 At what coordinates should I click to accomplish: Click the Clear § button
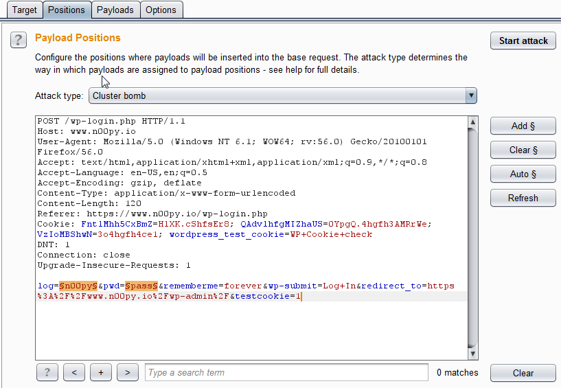(523, 150)
